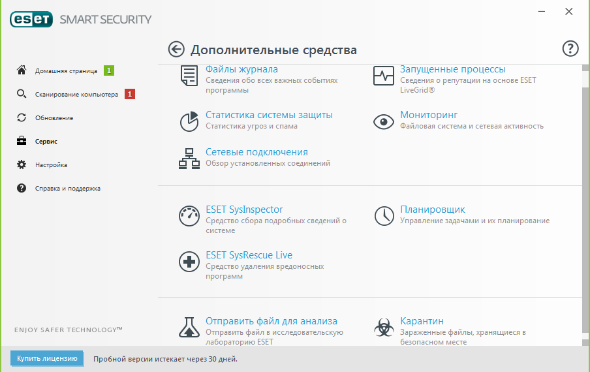Click the flask icon for Отправить файл для анализа
This screenshot has height=372, width=590.
[189, 327]
